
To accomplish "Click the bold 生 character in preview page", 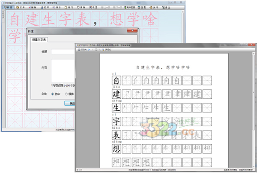I will click(117, 108).
